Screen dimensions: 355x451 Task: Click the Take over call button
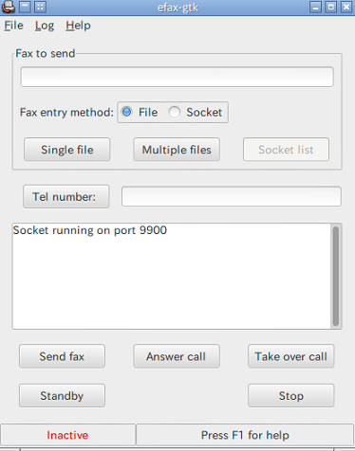coord(291,356)
